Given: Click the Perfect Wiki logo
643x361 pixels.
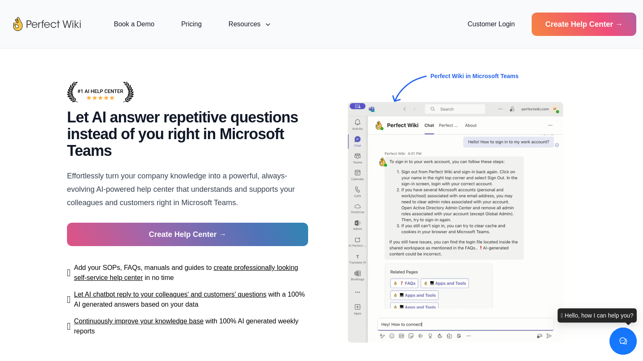Looking at the screenshot, I should [x=47, y=24].
